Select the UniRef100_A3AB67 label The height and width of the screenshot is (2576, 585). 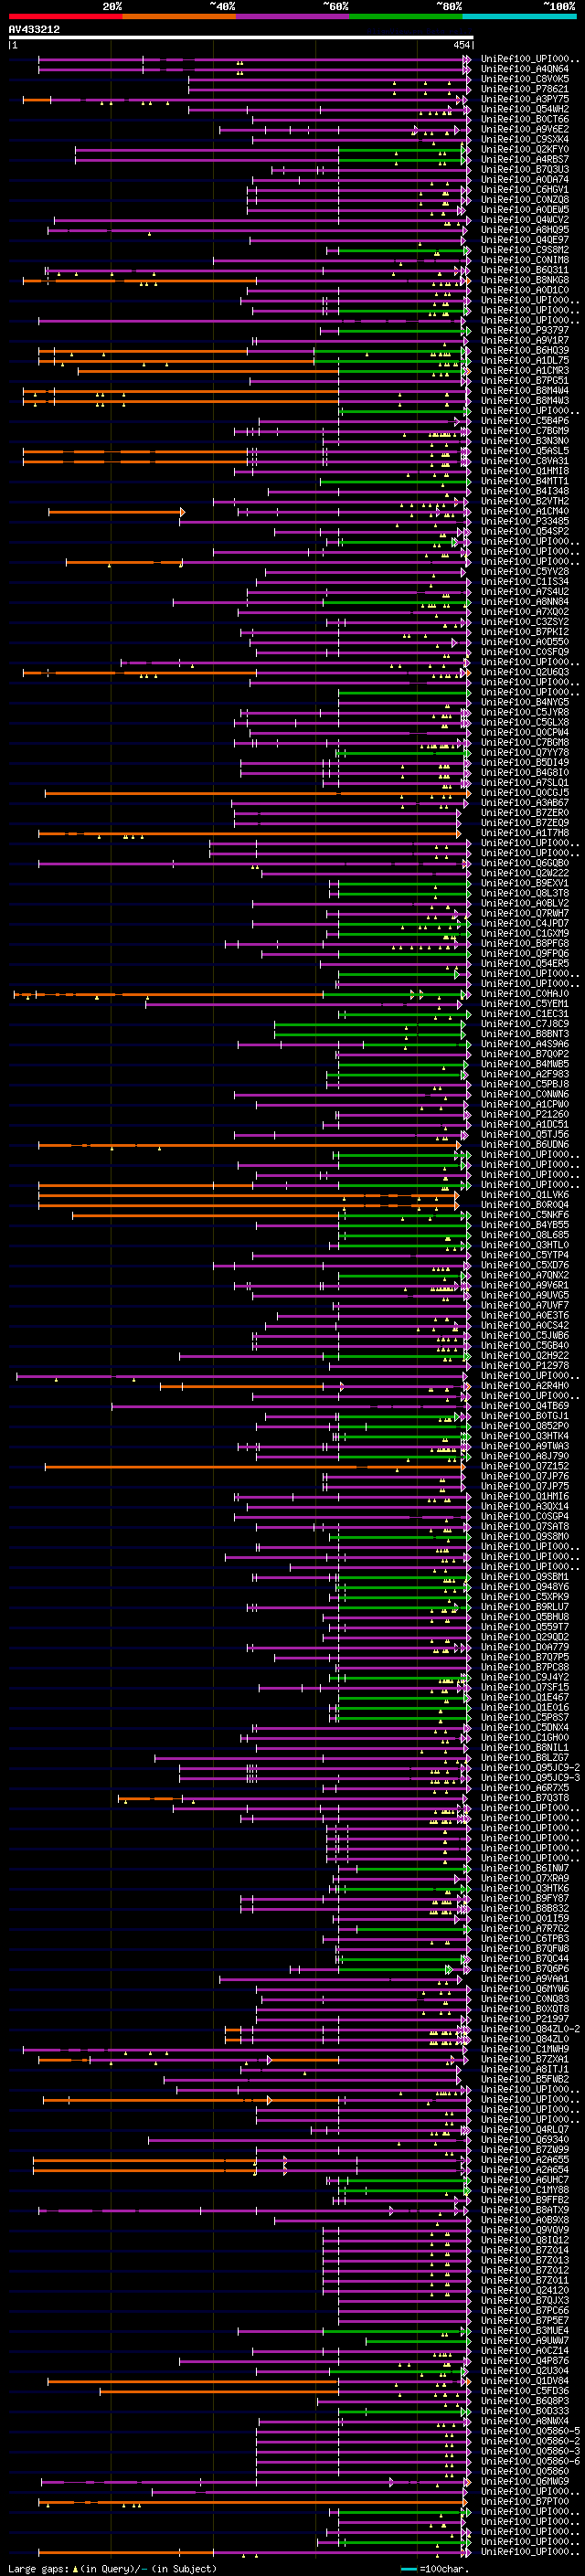click(524, 803)
